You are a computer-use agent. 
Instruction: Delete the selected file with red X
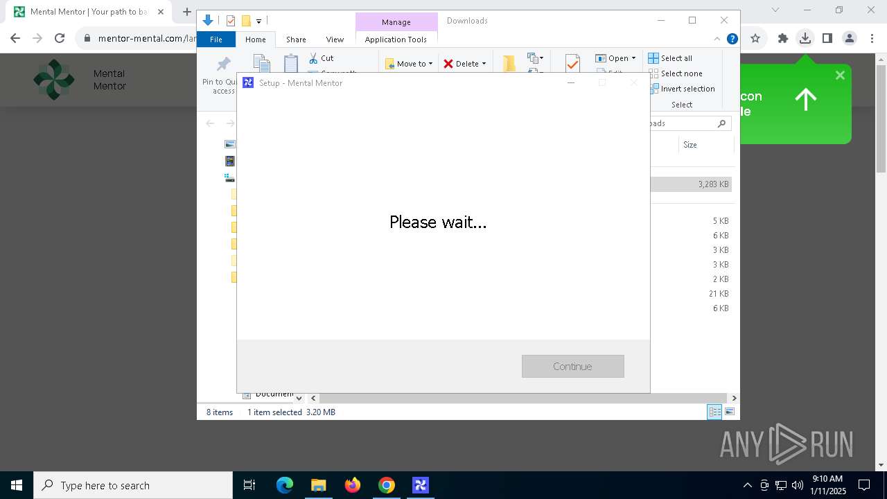(448, 64)
